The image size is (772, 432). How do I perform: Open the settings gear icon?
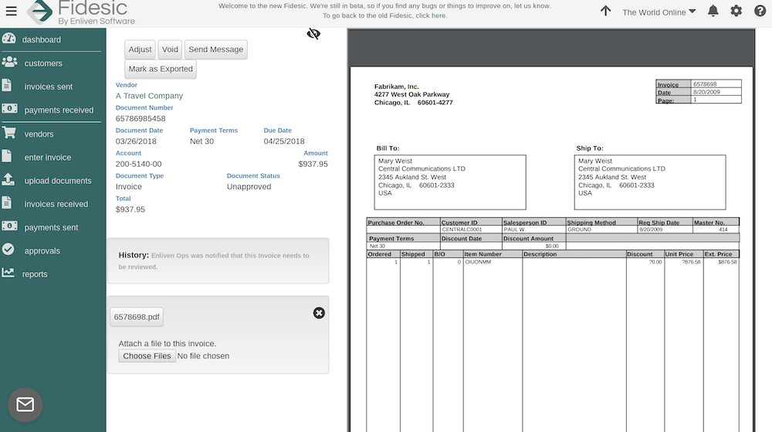point(736,11)
